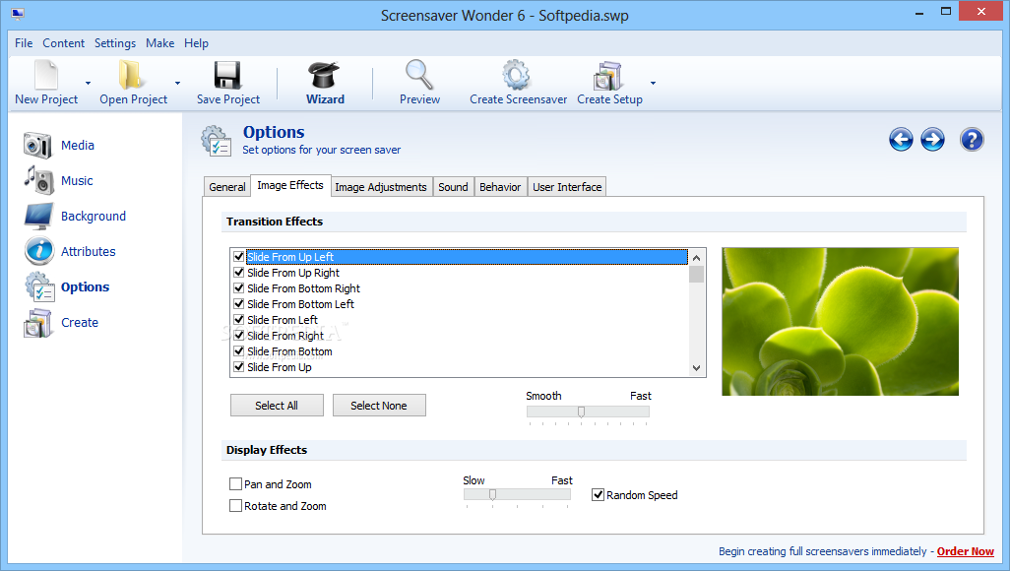Switch to the Image Adjustments tab
1010x571 pixels.
[x=381, y=187]
